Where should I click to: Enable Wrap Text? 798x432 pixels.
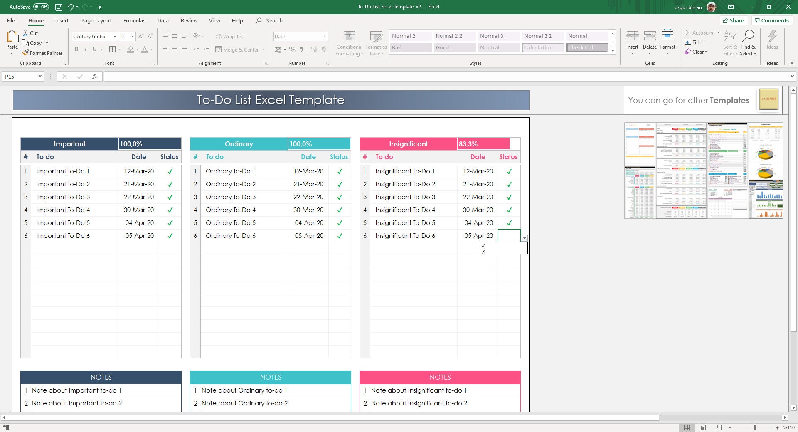(231, 36)
